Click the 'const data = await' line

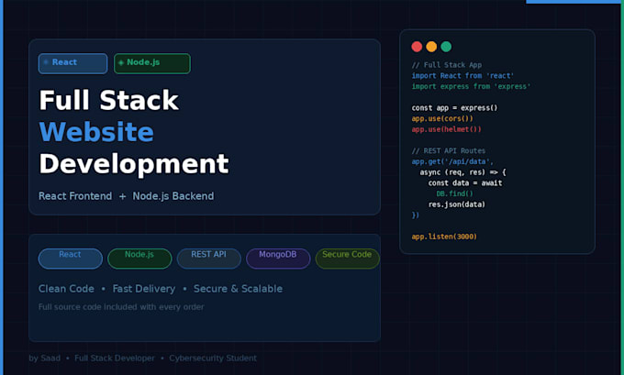(x=465, y=183)
